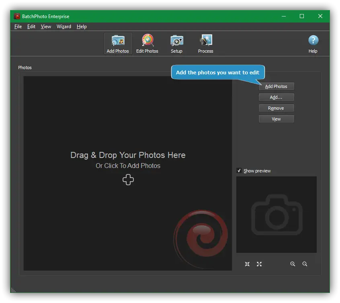Image resolution: width=340 pixels, height=303 pixels.
Task: Expand the View menu
Action: (46, 27)
